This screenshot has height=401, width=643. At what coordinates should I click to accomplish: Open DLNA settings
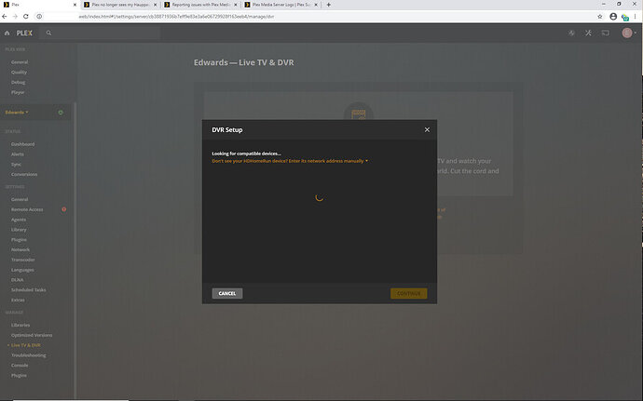point(17,280)
